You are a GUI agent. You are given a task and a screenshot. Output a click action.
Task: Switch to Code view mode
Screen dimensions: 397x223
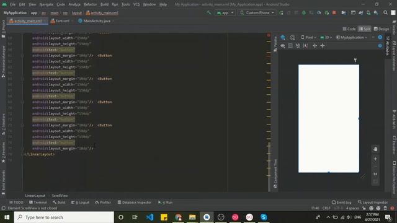(x=349, y=29)
